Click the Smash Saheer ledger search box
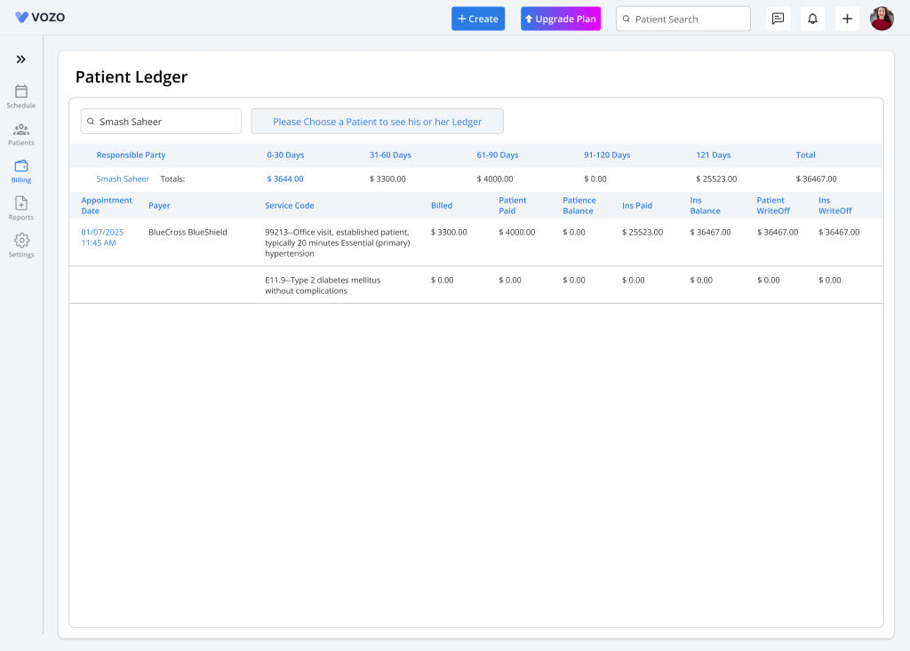Viewport: 910px width, 651px height. click(161, 122)
